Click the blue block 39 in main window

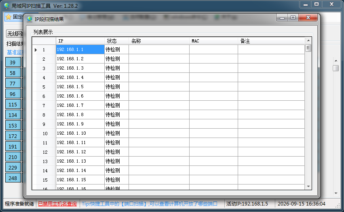click(x=13, y=62)
